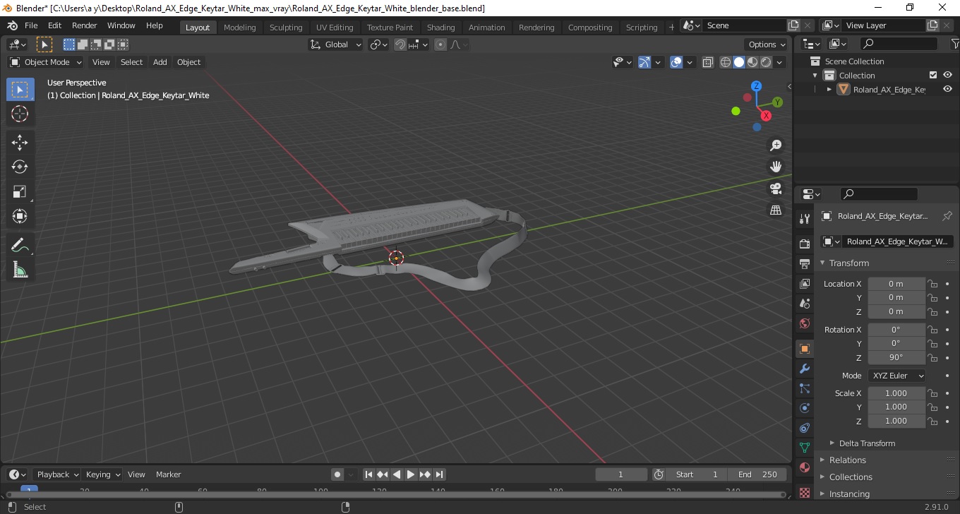Viewport: 960px width, 514px height.
Task: Open the World properties tab
Action: (x=804, y=323)
